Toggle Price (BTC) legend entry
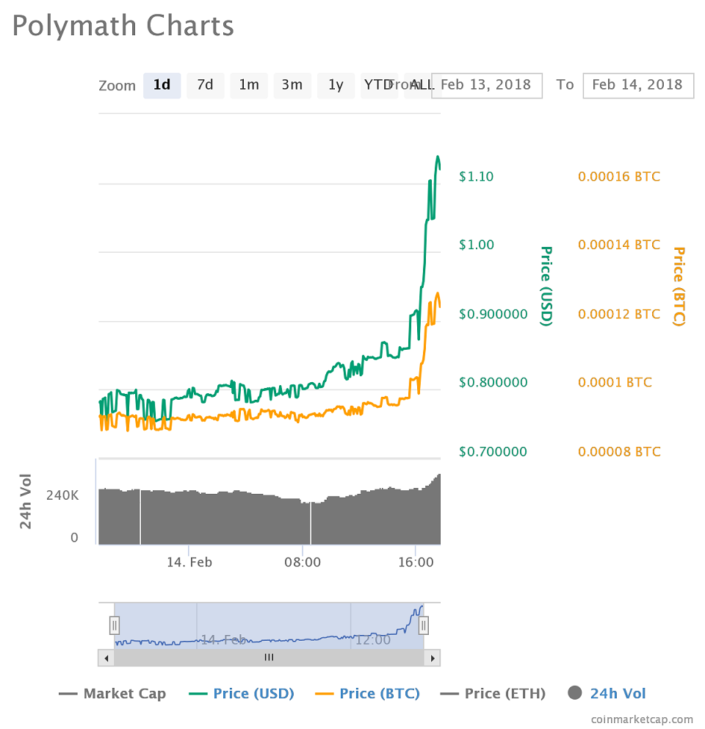The width and height of the screenshot is (705, 729). point(367,693)
